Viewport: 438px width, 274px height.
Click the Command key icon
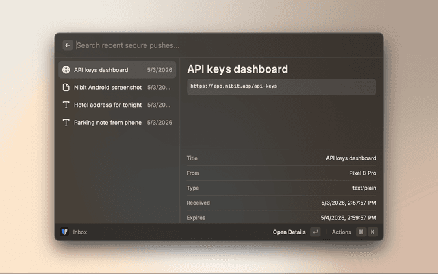pyautogui.click(x=361, y=232)
